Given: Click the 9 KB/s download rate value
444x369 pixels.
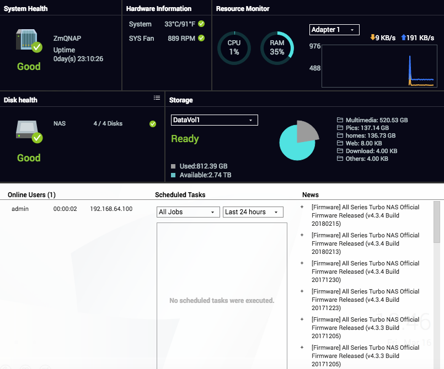Looking at the screenshot, I should click(x=386, y=37).
